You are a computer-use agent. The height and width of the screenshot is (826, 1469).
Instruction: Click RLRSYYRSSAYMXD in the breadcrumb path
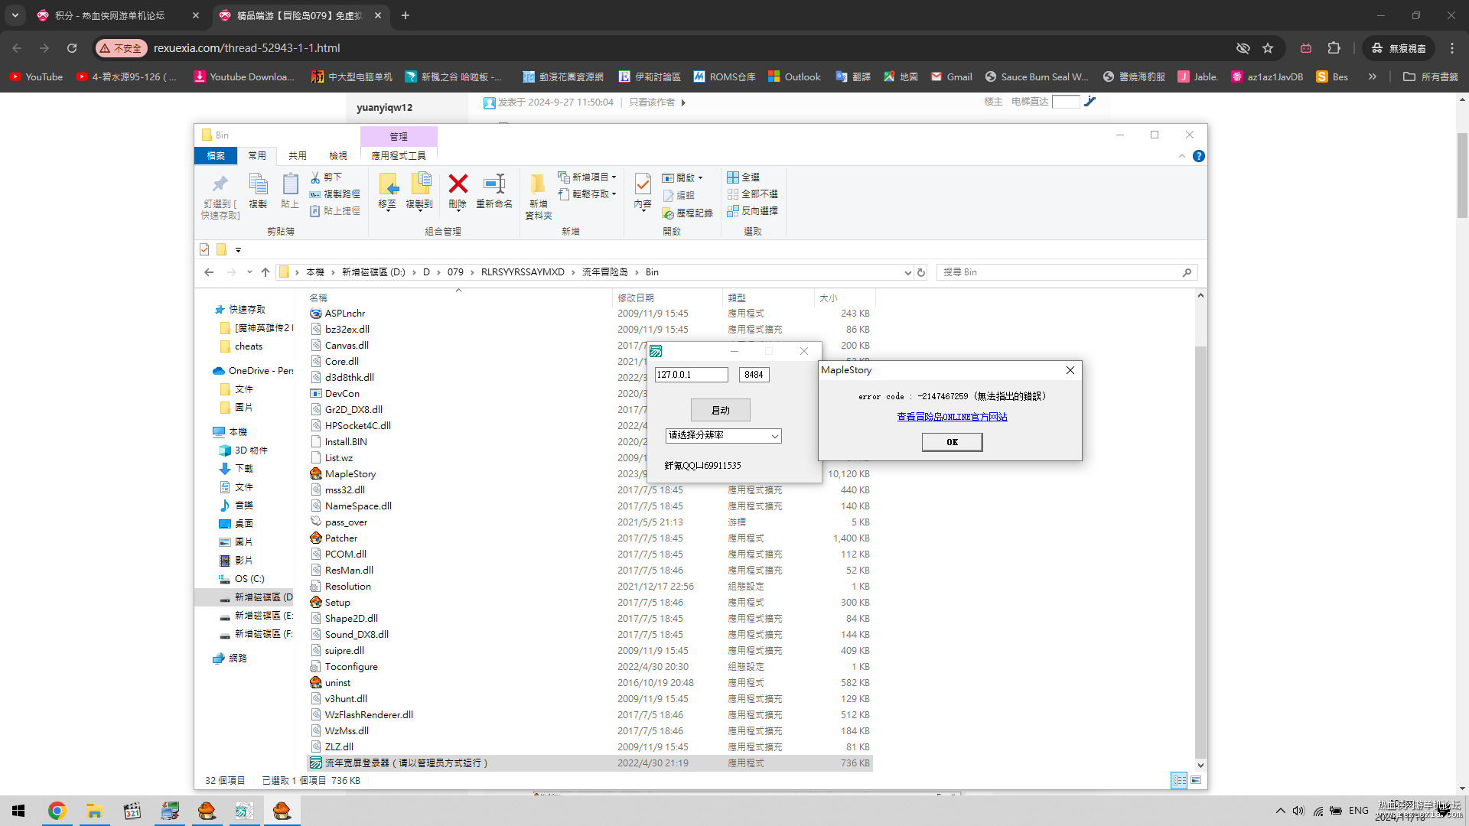pyautogui.click(x=523, y=272)
